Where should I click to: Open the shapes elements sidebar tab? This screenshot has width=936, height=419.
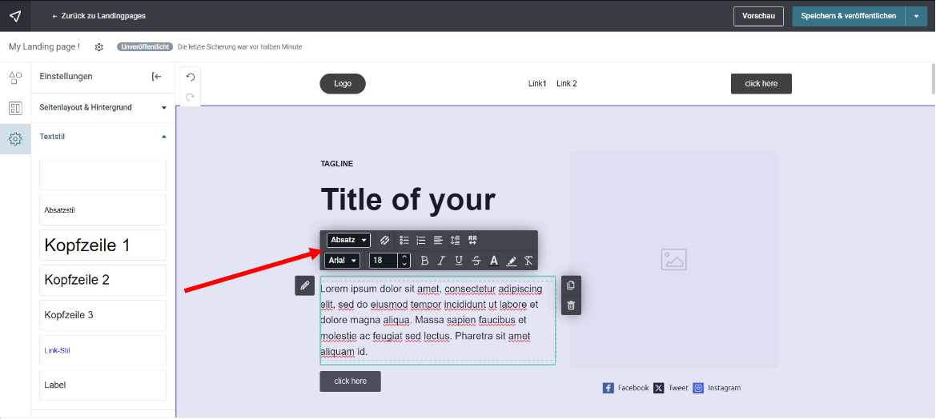click(15, 78)
